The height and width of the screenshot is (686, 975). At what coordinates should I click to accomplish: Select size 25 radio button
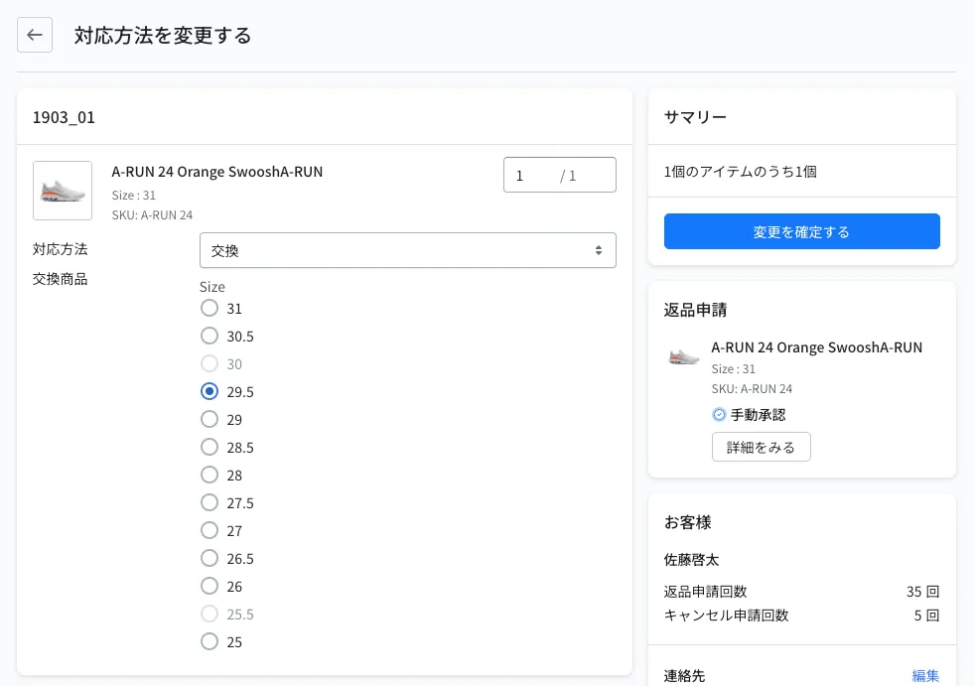(x=209, y=641)
